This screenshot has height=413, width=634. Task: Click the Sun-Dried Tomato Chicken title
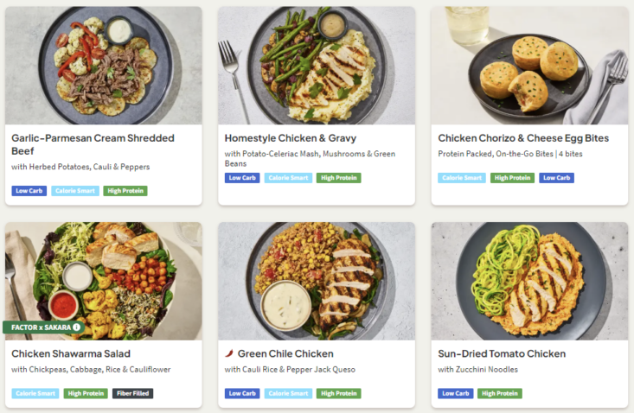[x=502, y=353]
